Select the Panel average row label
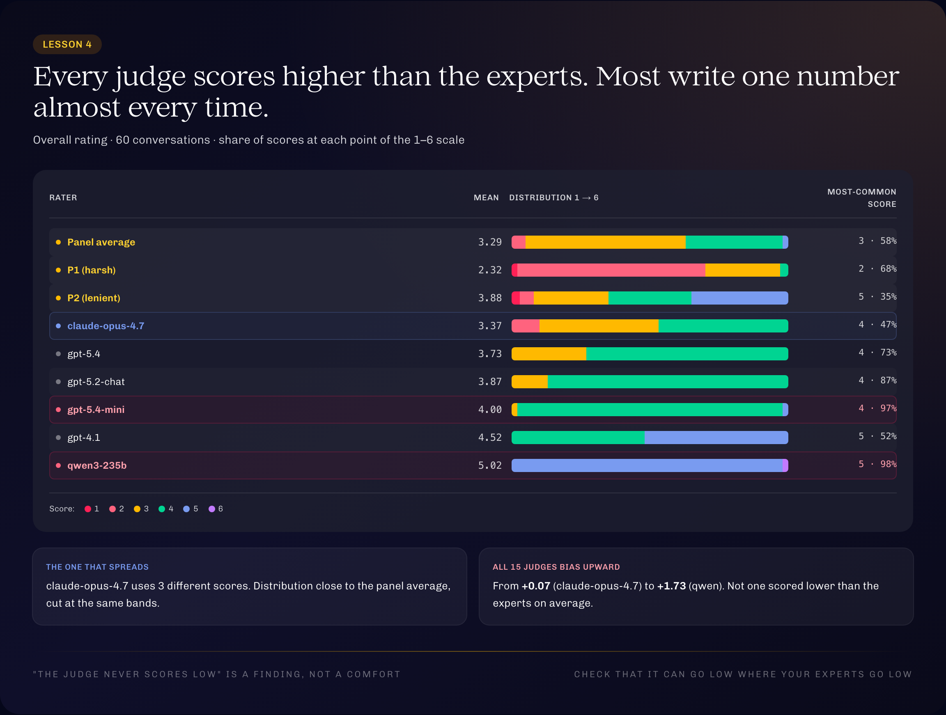Screen dimensions: 946x715 coord(101,242)
